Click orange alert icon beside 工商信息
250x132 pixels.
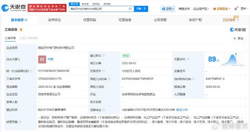pyautogui.click(x=21, y=30)
